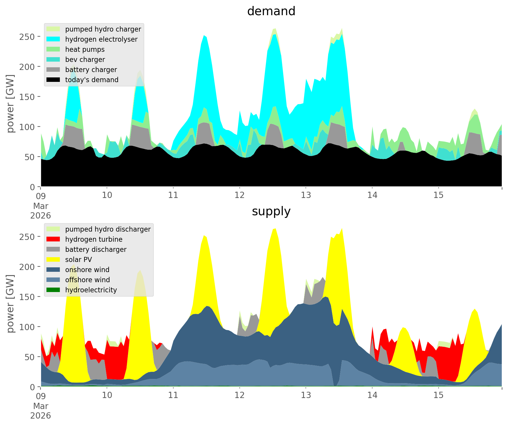Screen dimensions: 508x426
Task: Click the solar PV yellow legend swatch
Action: click(x=54, y=260)
